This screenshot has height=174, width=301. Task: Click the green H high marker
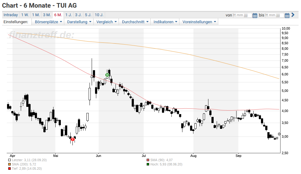(107, 75)
